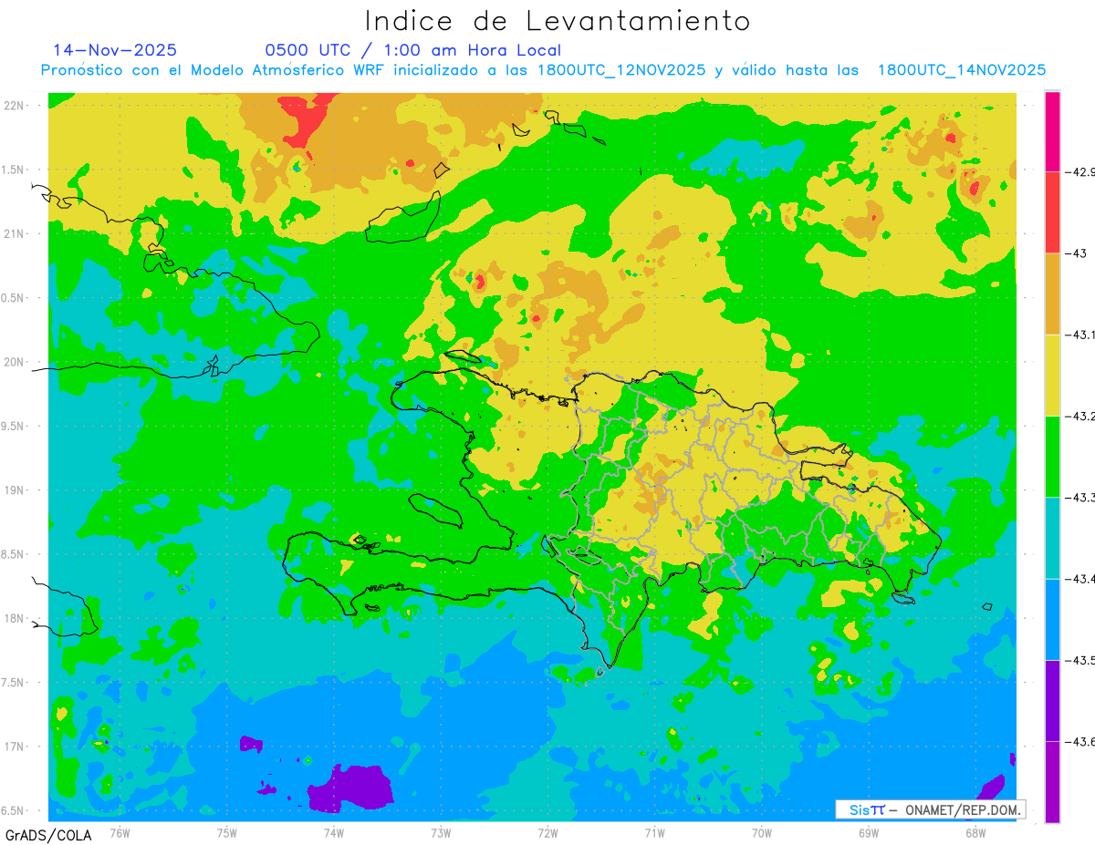Pick the orange swatch between -43 and -43.1
This screenshot has height=845, width=1095.
point(1052,294)
